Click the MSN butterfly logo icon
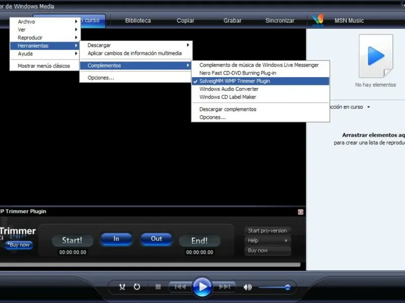The image size is (405, 303). [318, 20]
